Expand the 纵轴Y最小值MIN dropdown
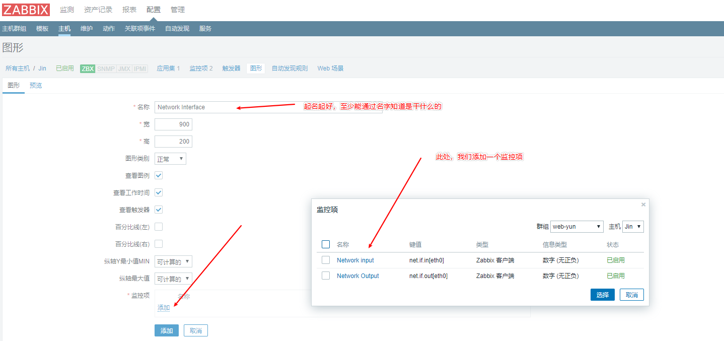724x341 pixels. (173, 261)
